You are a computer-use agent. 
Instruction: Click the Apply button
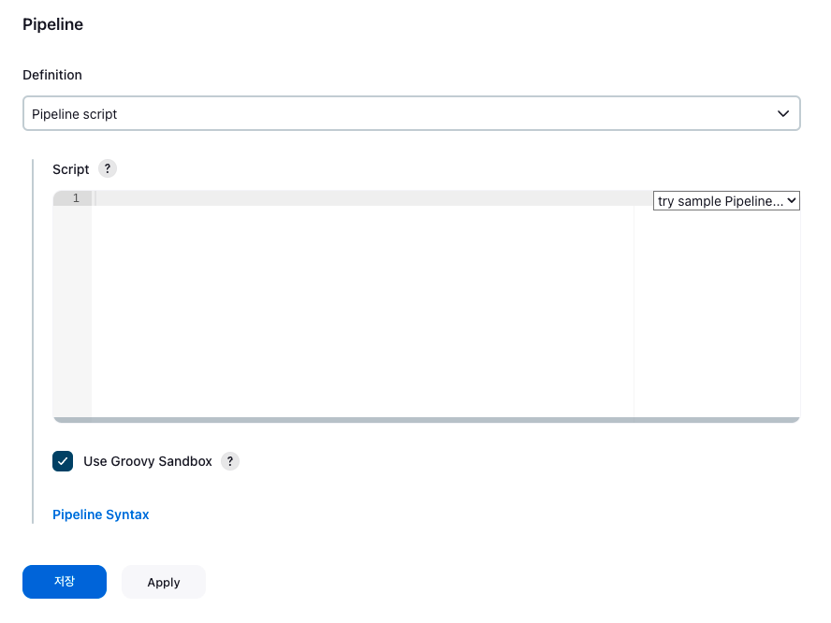pyautogui.click(x=164, y=582)
